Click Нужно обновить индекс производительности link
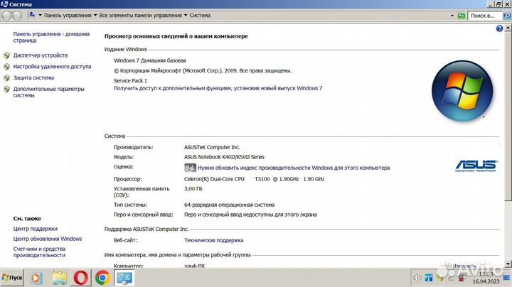The width and height of the screenshot is (512, 287). tap(294, 168)
